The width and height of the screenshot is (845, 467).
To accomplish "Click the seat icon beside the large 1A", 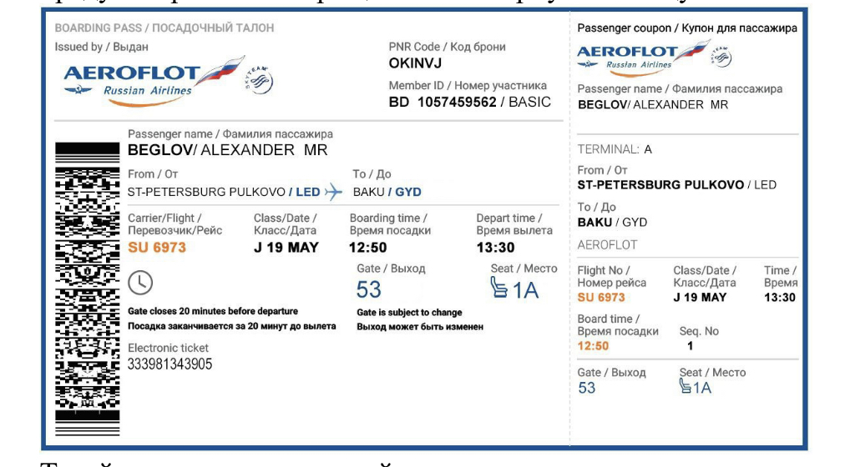I will pos(498,288).
